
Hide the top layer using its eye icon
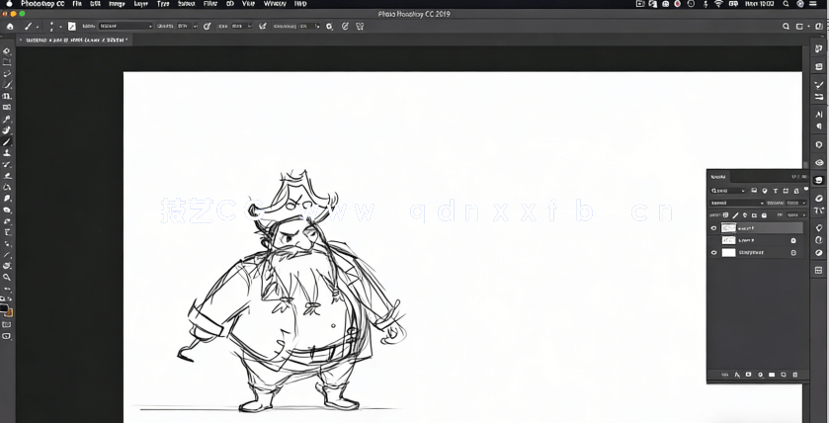[714, 227]
